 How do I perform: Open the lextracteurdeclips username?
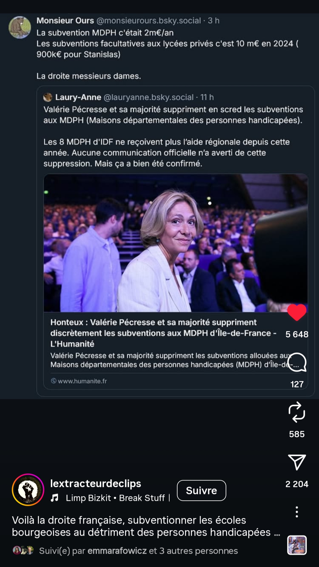tap(96, 483)
